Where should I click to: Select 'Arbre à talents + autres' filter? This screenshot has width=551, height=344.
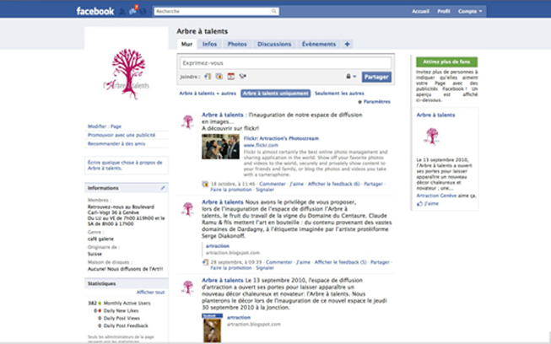tap(208, 93)
